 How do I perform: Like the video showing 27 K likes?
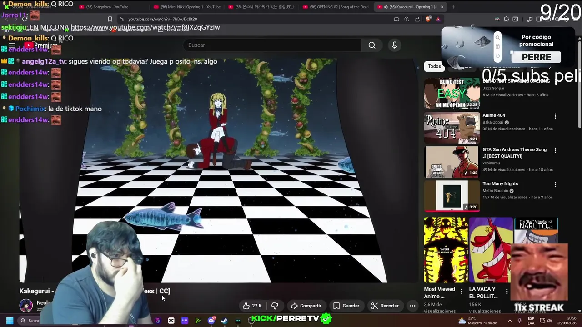point(252,306)
